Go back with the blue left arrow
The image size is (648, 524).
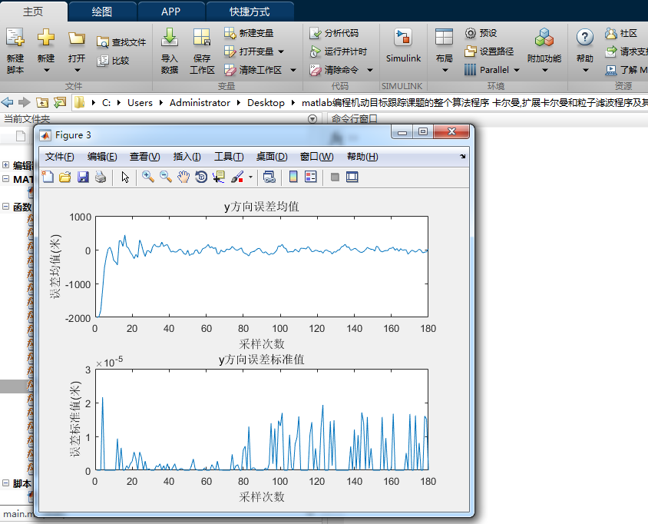click(x=7, y=102)
